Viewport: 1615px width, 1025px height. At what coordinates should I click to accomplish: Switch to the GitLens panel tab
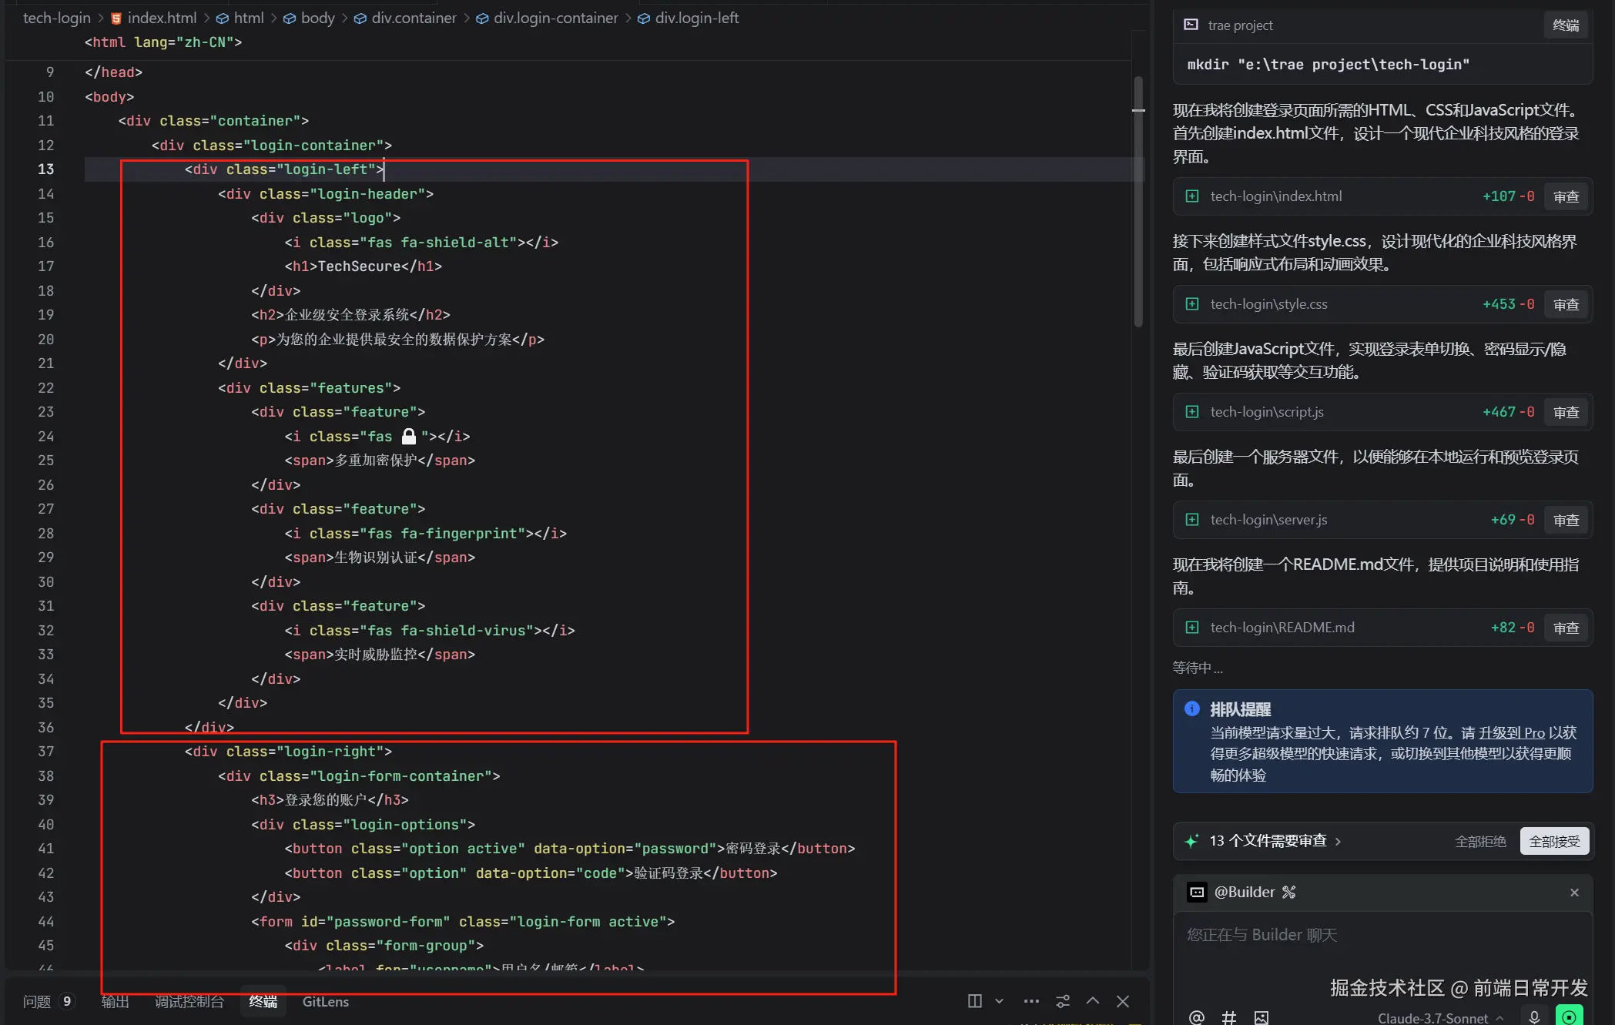point(325,1001)
